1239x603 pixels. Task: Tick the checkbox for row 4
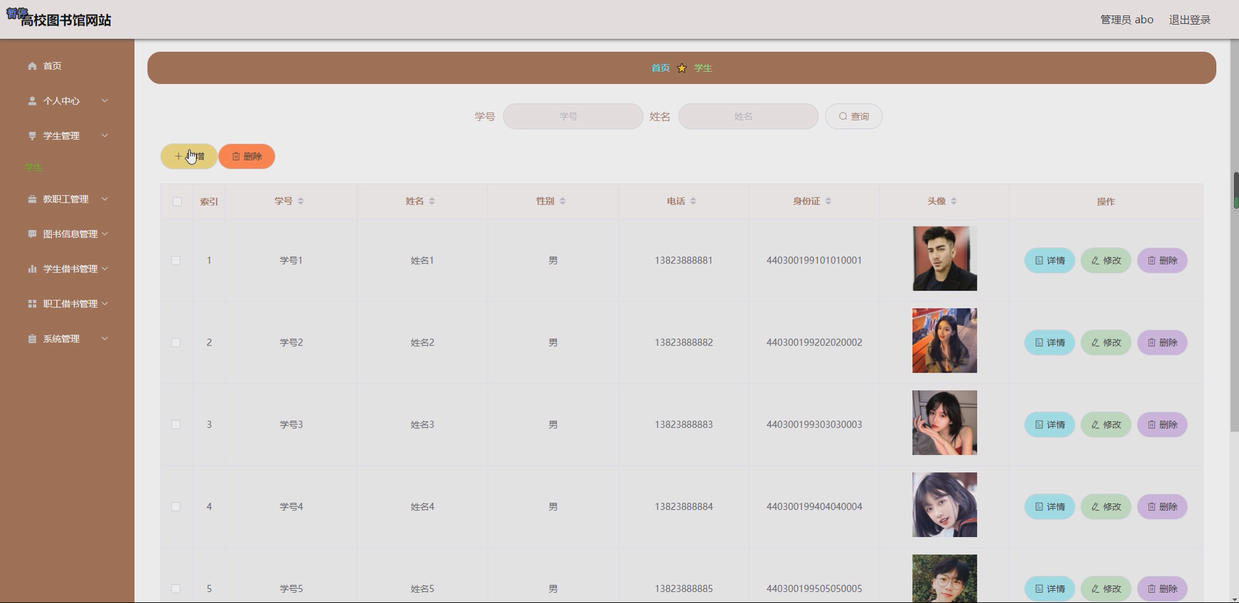pos(175,507)
